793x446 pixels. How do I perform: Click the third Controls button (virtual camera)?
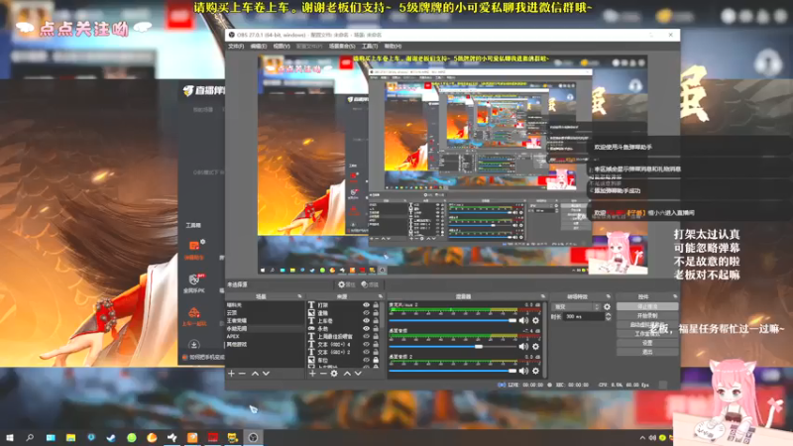coord(647,325)
